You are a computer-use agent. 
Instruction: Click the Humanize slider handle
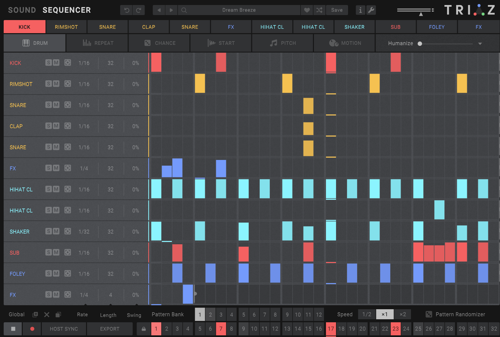pyautogui.click(x=420, y=44)
